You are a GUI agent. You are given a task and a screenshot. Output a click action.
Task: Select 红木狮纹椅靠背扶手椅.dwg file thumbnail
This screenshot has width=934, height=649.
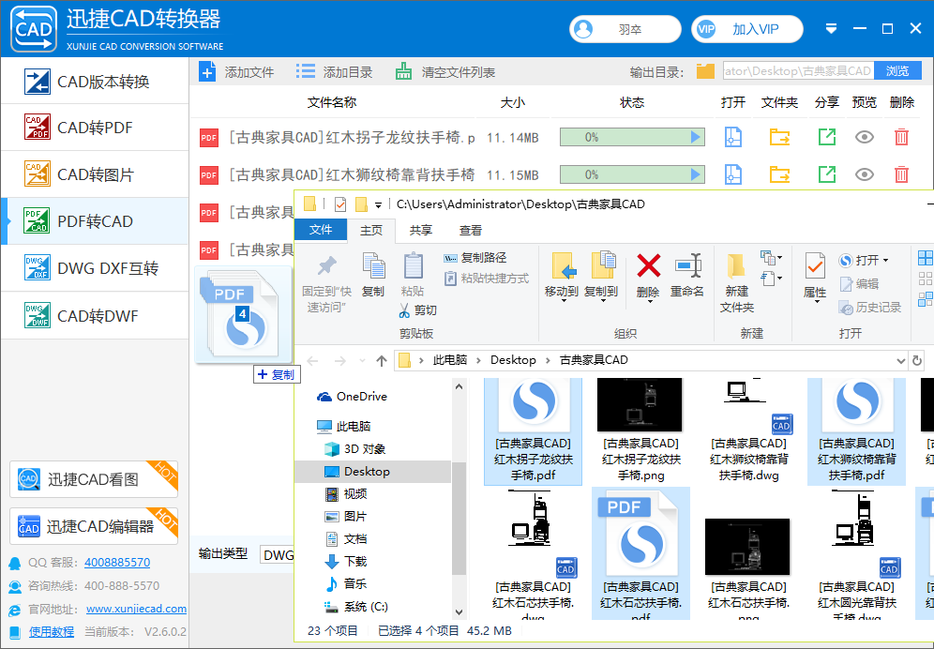click(748, 430)
